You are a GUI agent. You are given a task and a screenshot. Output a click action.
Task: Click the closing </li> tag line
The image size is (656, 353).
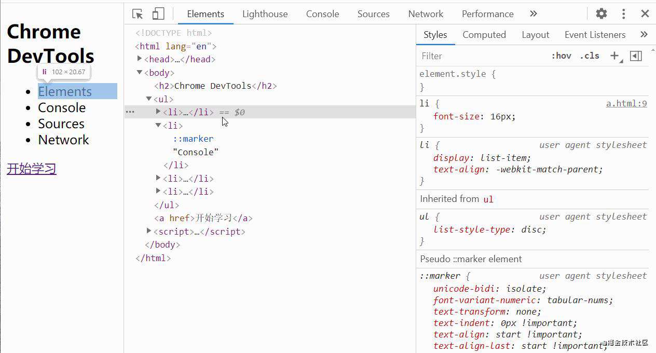coord(176,165)
